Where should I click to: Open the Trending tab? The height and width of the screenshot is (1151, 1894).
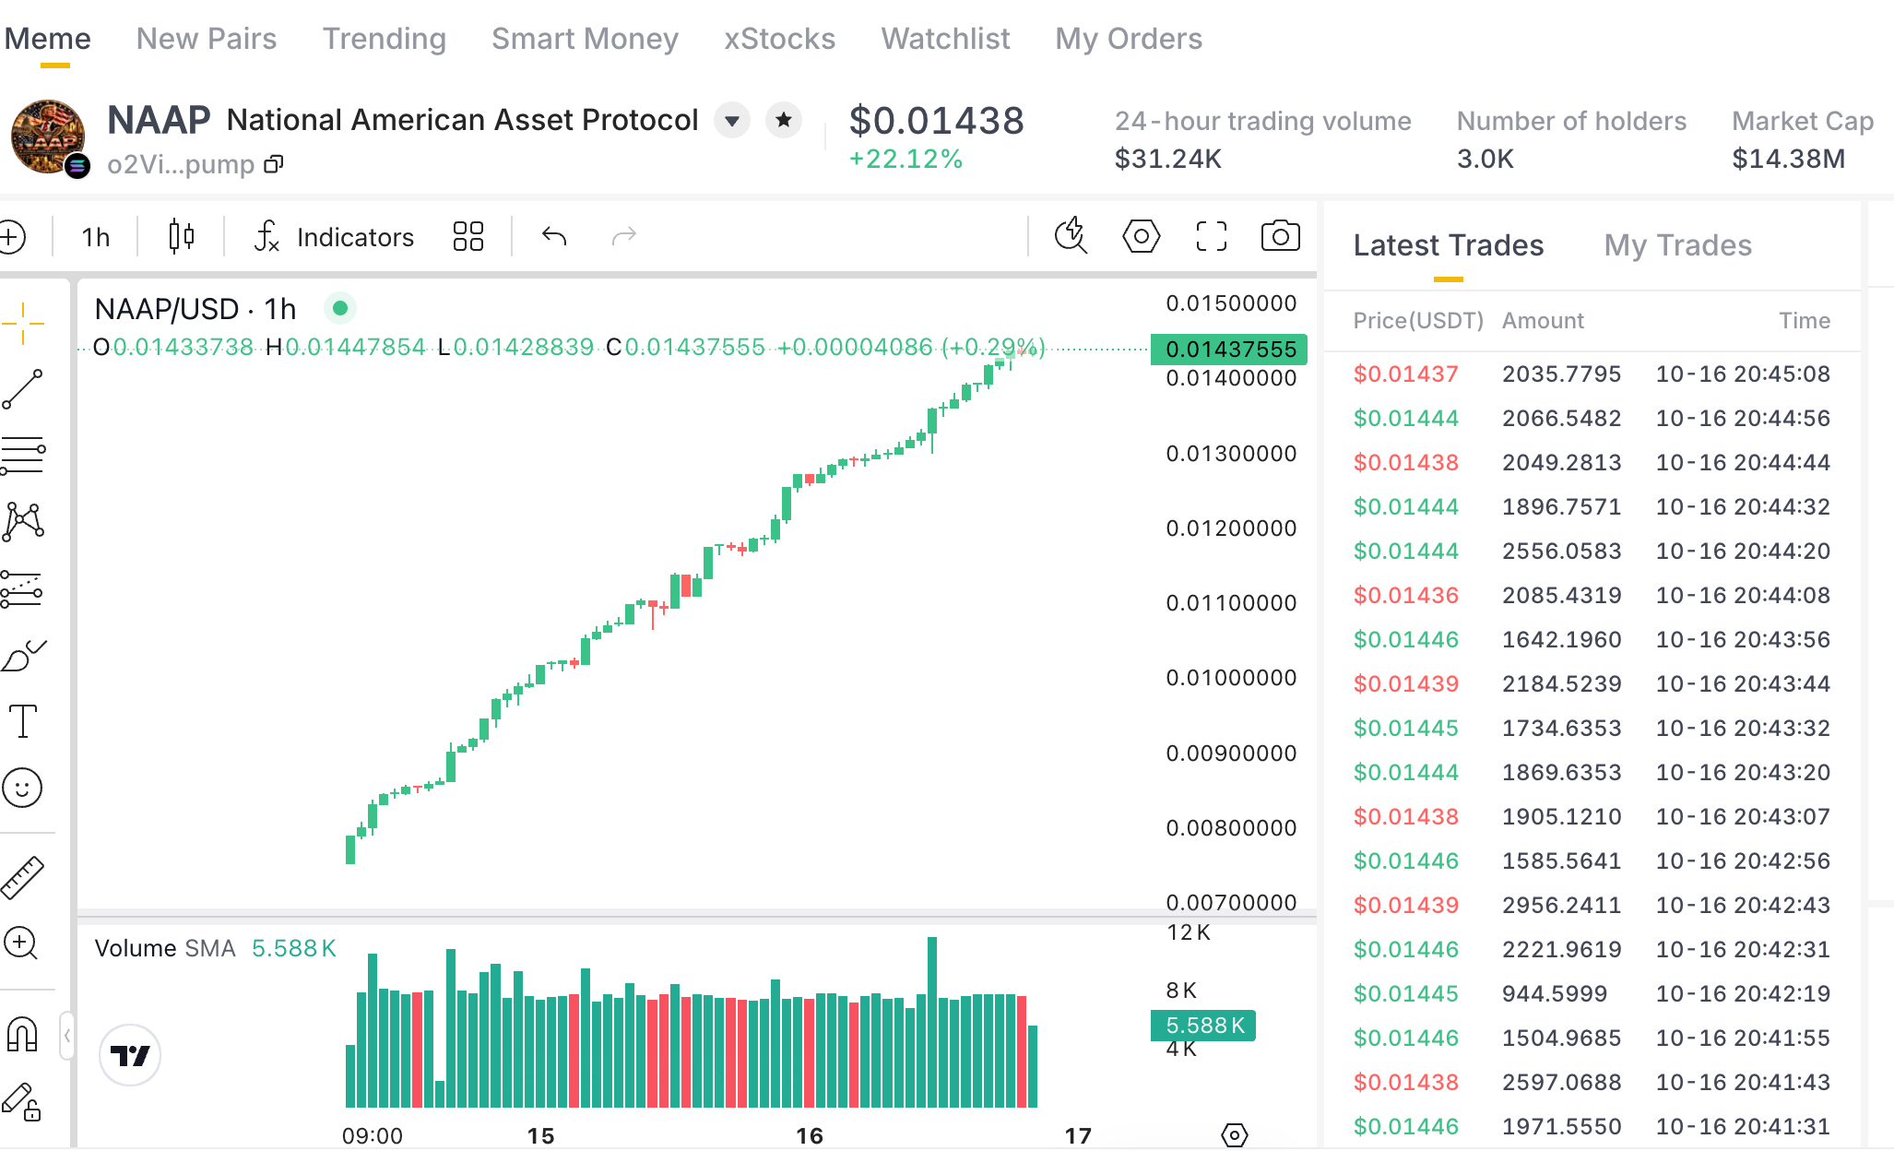point(385,39)
